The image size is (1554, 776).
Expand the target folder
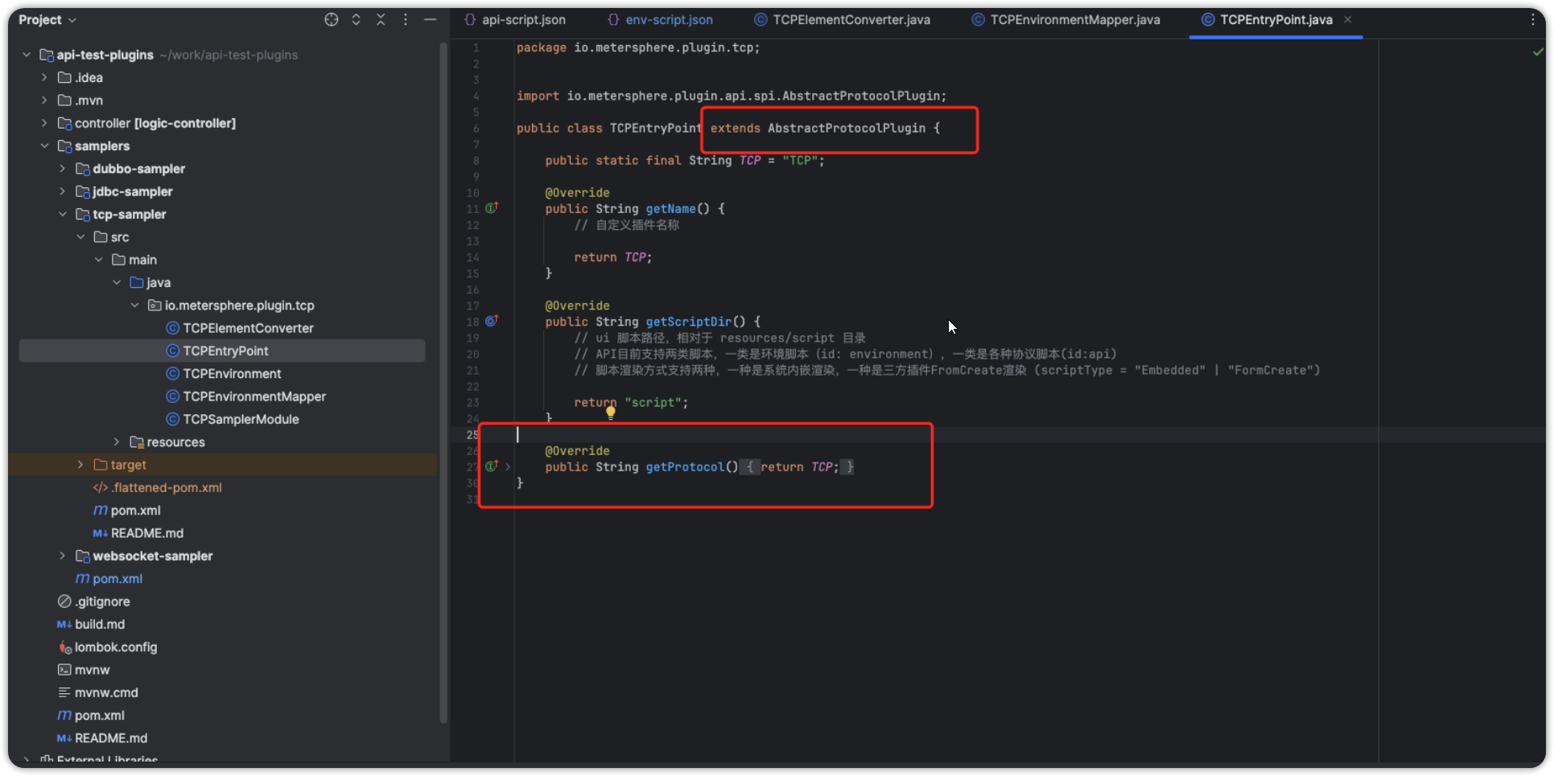(80, 465)
